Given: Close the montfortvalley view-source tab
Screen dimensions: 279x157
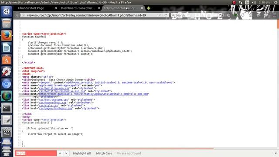Looking at the screenshot, I should point(142,8).
